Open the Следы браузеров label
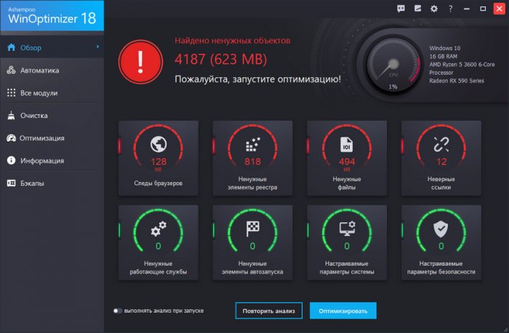The height and width of the screenshot is (333, 509). (x=159, y=184)
